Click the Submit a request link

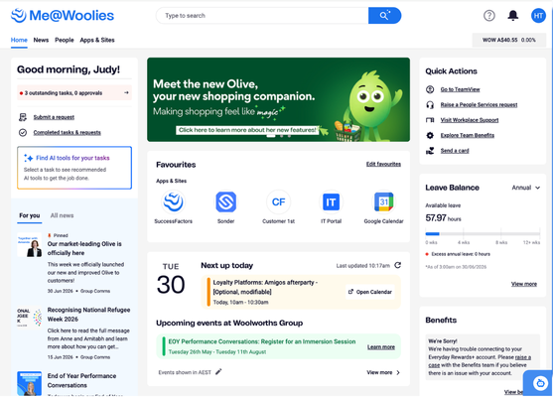coord(54,117)
